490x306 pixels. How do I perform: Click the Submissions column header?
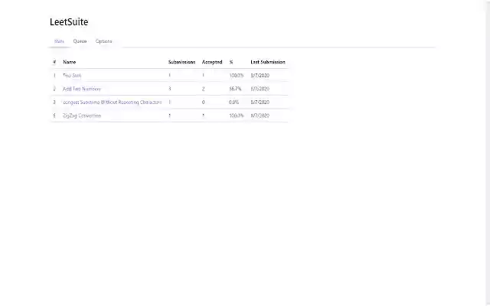(x=182, y=62)
